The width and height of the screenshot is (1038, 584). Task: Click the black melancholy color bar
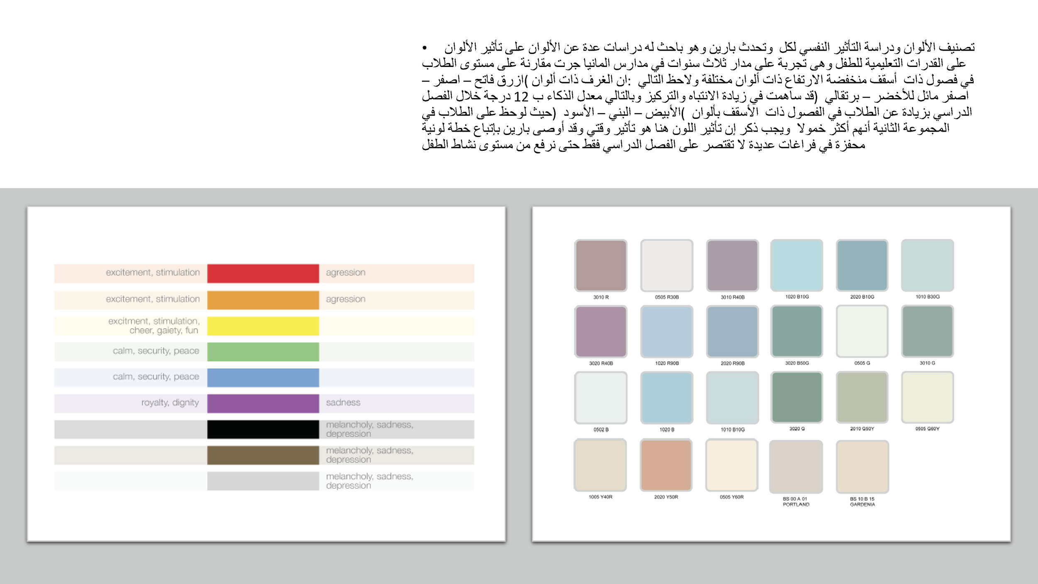click(x=263, y=429)
